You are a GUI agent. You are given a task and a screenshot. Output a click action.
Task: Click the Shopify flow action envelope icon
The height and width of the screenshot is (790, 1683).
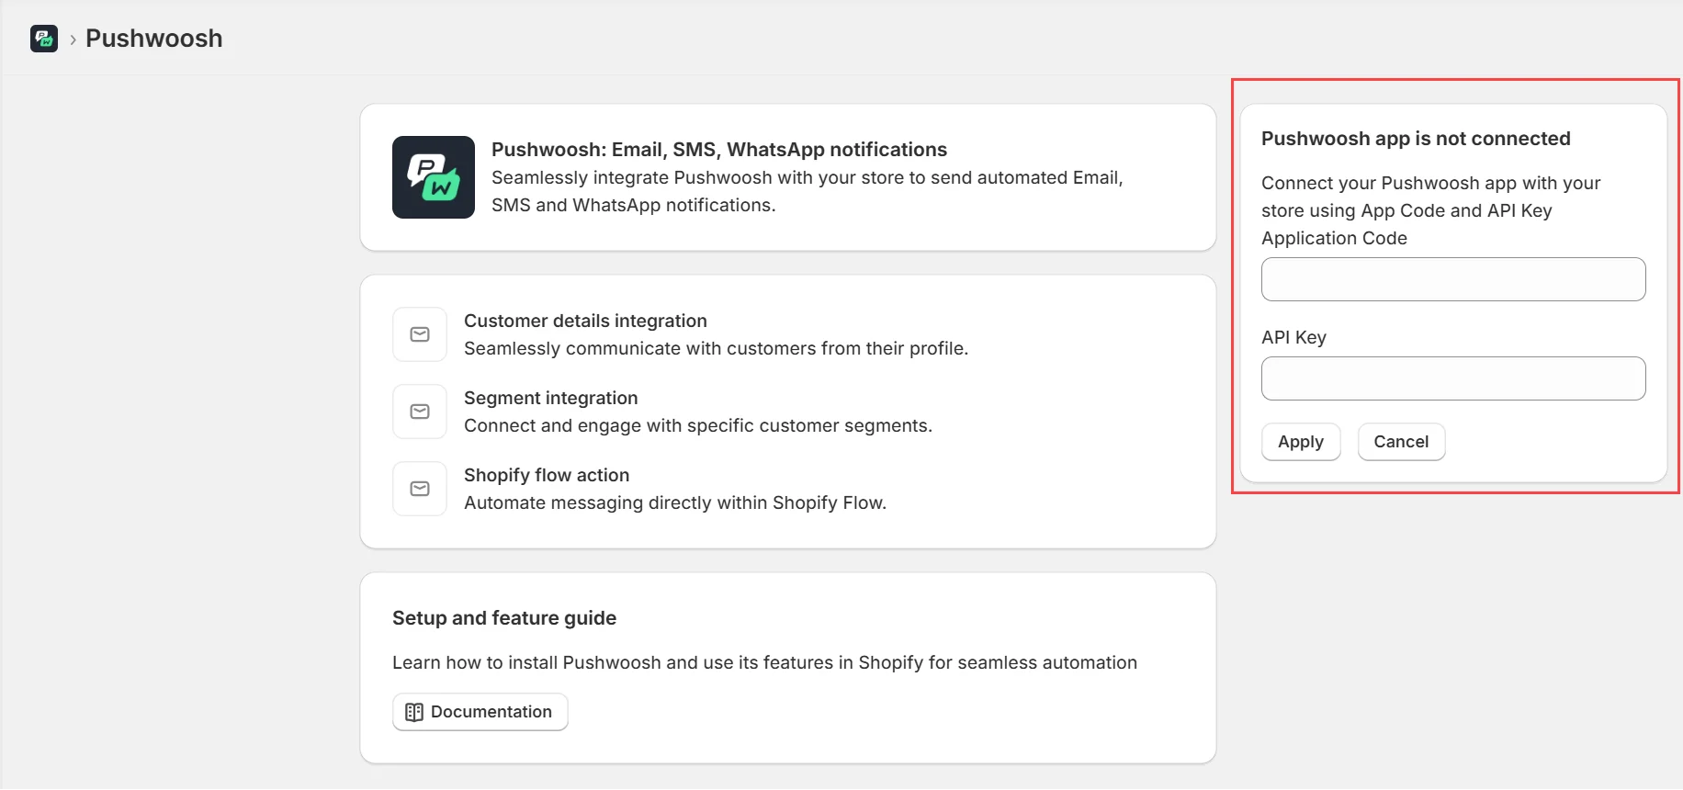coord(419,489)
